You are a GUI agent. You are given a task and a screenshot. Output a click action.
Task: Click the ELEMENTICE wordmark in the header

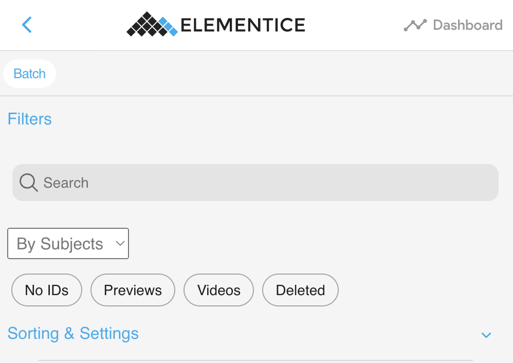(243, 25)
